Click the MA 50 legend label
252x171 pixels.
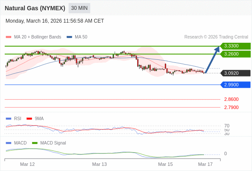[x=81, y=37]
